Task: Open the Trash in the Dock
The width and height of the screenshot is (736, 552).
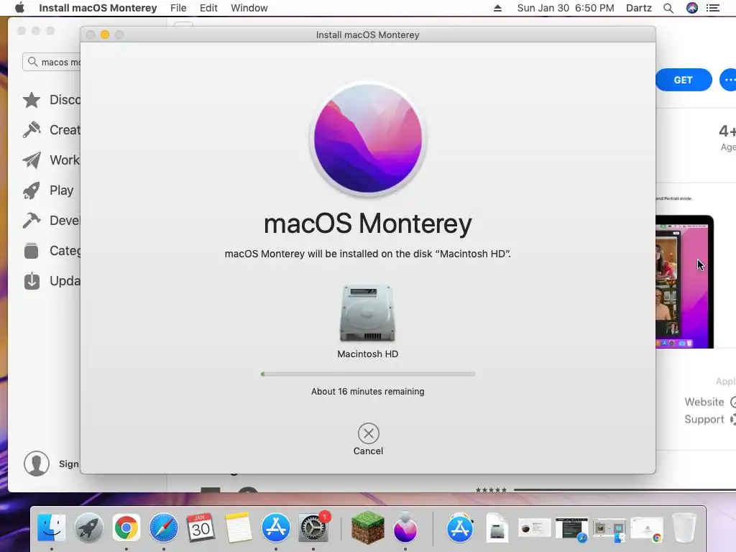Action: pyautogui.click(x=684, y=528)
